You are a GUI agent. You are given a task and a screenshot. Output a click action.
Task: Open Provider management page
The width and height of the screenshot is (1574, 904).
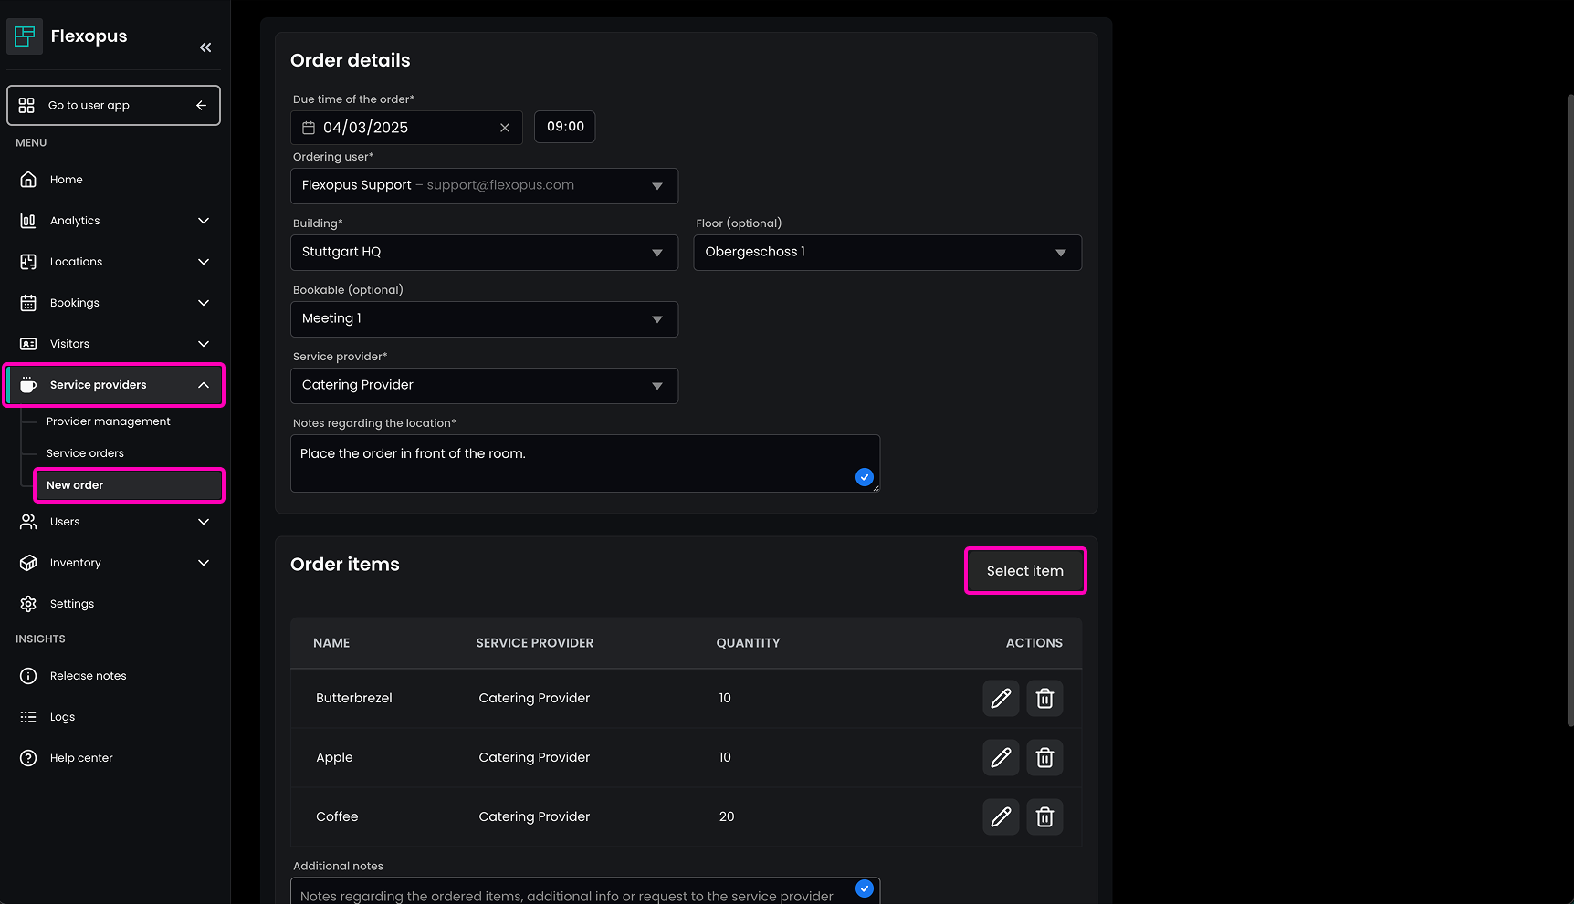point(109,421)
